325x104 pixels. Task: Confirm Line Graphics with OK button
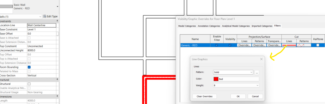(238, 96)
